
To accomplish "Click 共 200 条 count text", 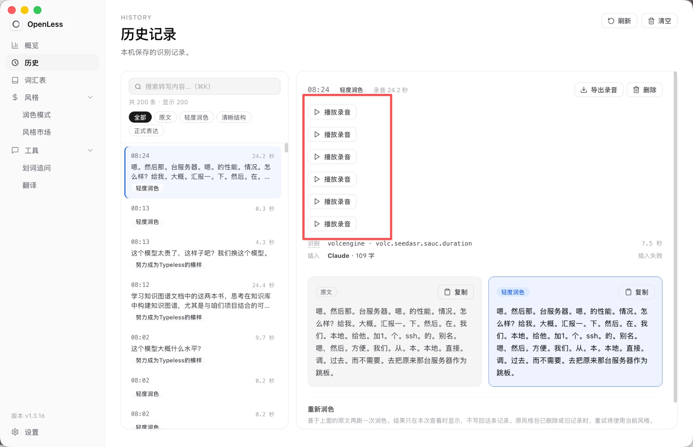I will (142, 102).
